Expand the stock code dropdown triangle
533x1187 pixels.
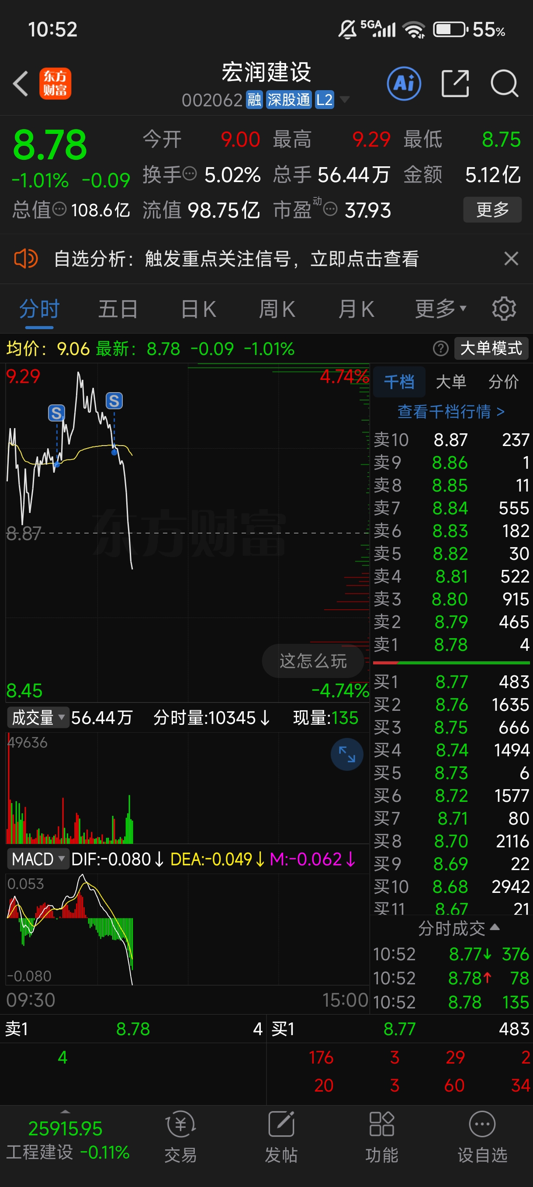click(x=344, y=99)
